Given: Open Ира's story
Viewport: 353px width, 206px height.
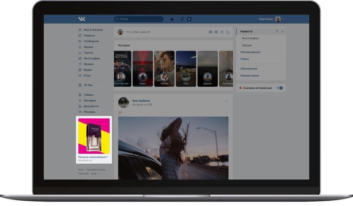Looking at the screenshot, I should coord(186,68).
